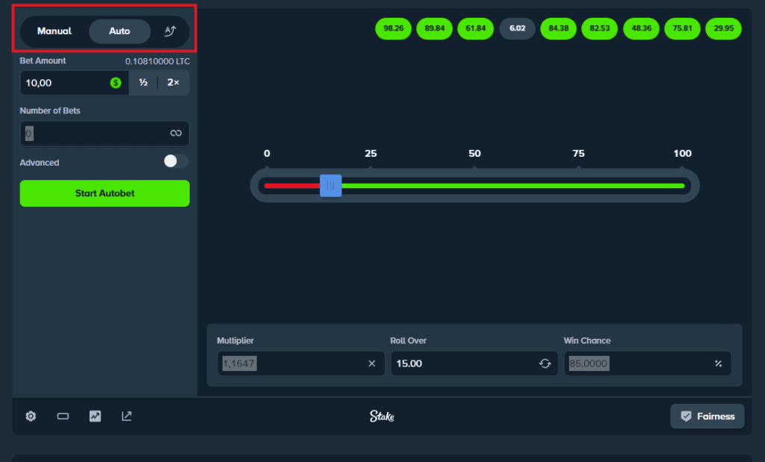Click the live stats chart icon
Screen dimensions: 765x462
[95, 416]
